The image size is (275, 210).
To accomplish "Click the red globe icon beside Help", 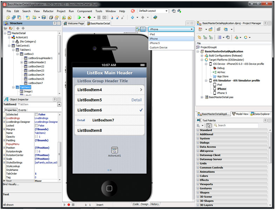I will pyautogui.click(x=133, y=11).
